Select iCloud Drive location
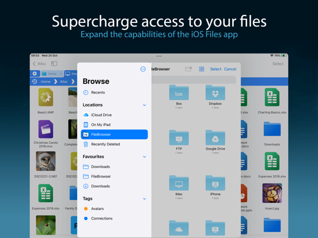Screen dimensions: 318x238 click(114, 115)
